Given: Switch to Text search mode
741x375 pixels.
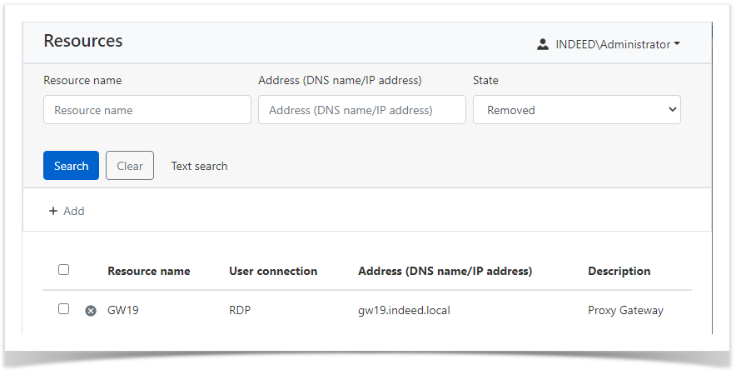Looking at the screenshot, I should coord(199,166).
